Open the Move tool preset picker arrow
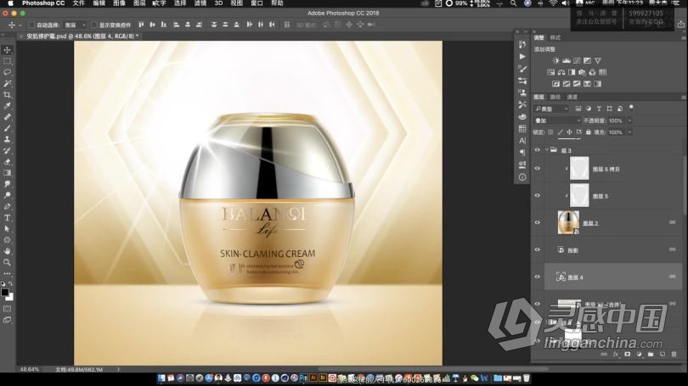 20,25
